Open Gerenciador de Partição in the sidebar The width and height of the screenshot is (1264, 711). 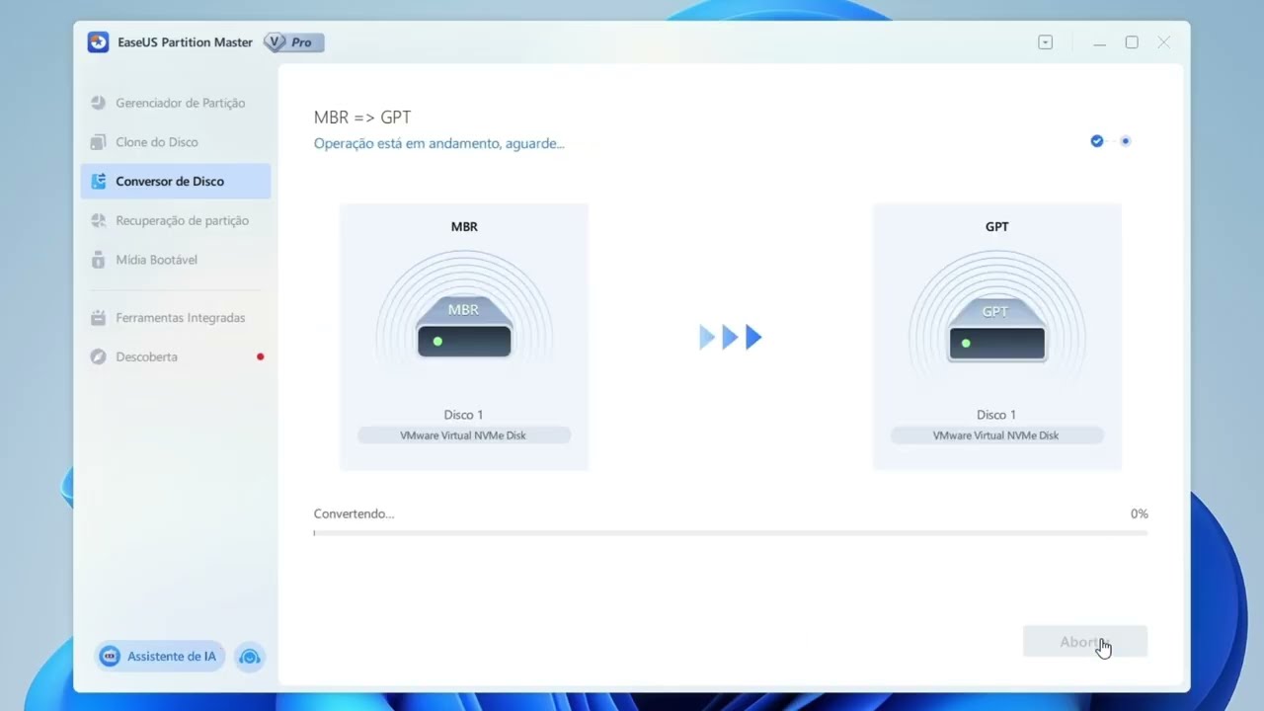176,103
